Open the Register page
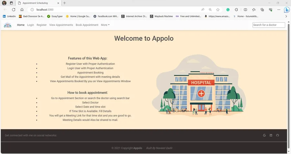The image size is (291, 154). click(42, 25)
